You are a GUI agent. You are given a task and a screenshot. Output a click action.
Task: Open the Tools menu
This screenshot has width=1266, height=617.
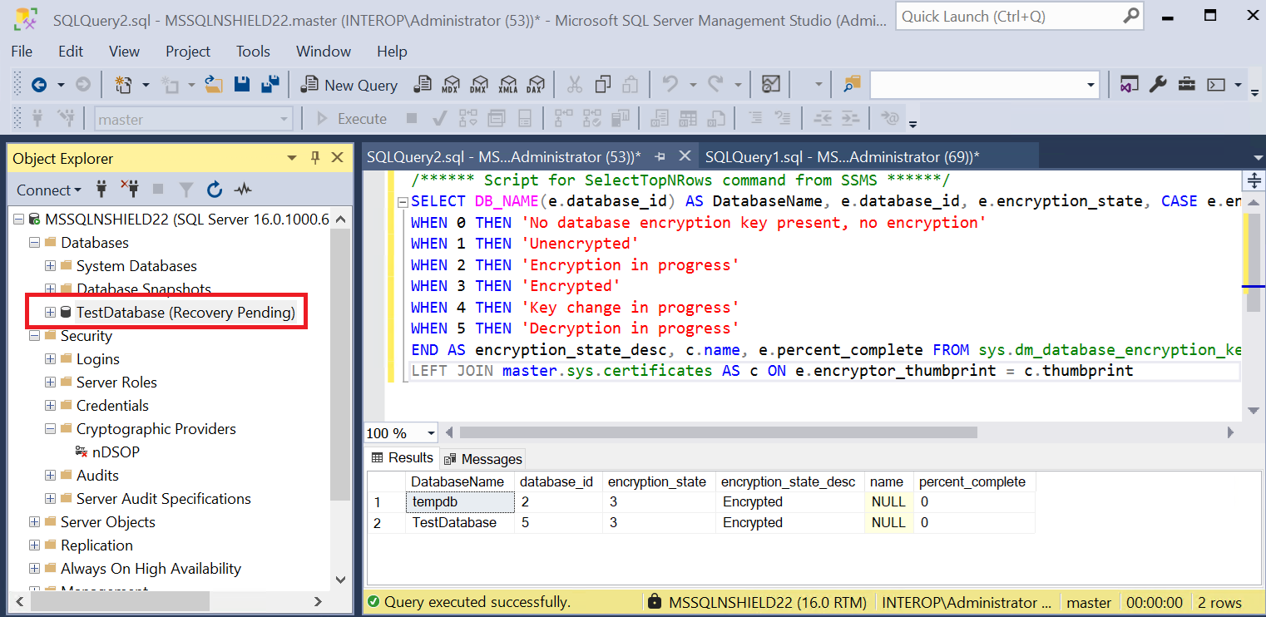253,52
